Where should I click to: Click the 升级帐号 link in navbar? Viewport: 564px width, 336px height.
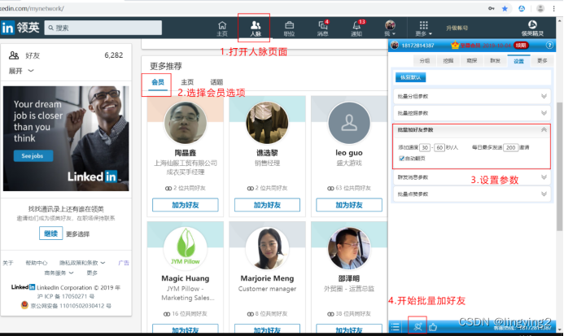coord(457,28)
